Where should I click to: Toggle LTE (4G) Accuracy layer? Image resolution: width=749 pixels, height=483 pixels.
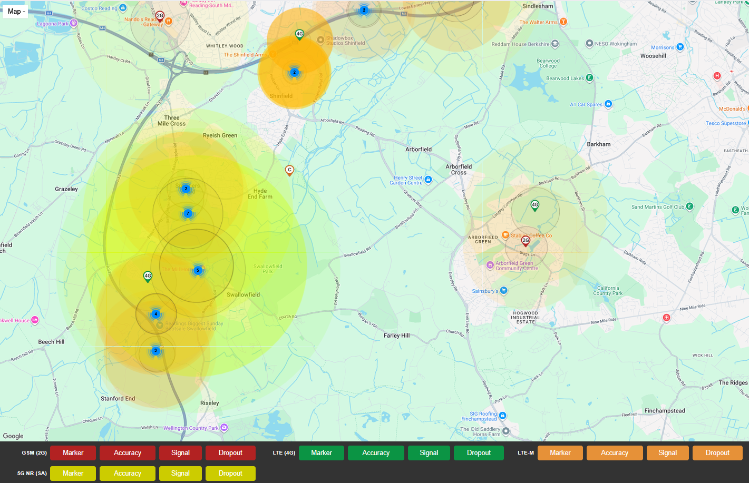pos(376,453)
